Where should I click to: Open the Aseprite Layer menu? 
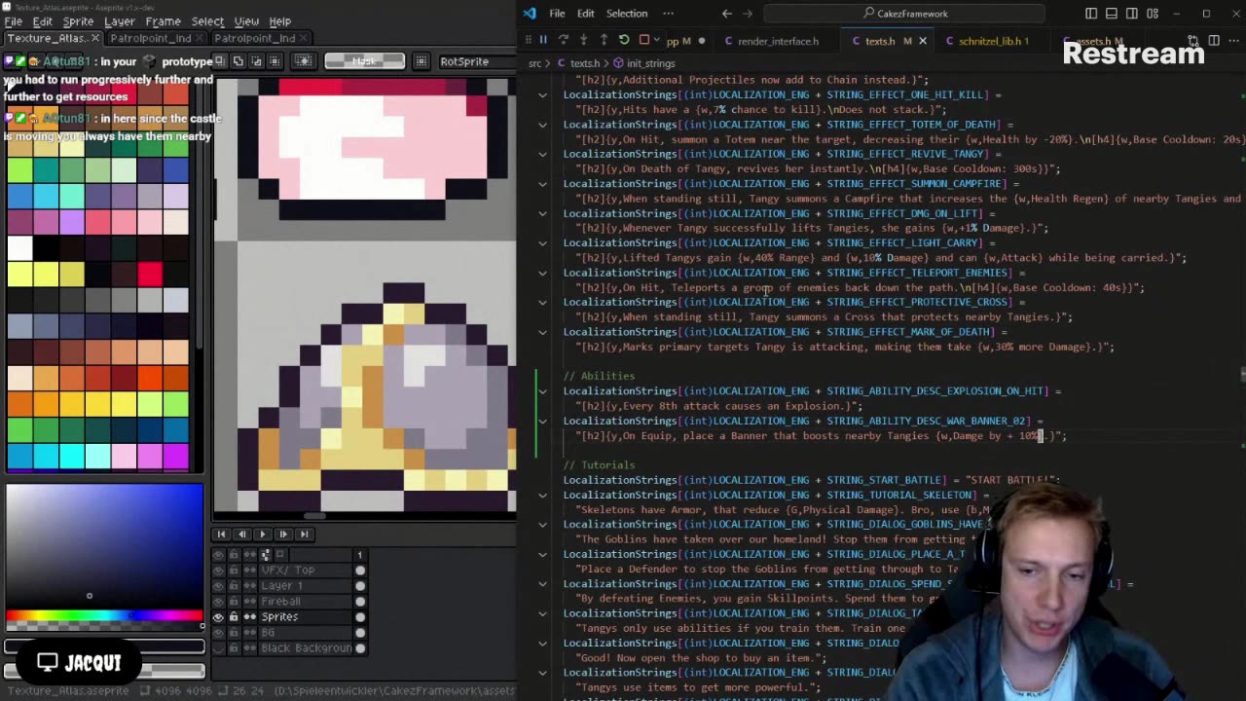tap(120, 21)
